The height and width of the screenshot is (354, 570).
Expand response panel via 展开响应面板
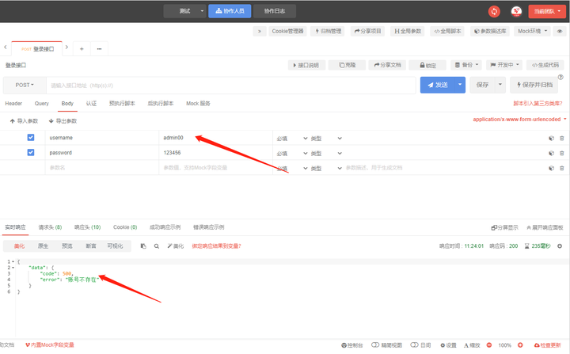tap(545, 228)
